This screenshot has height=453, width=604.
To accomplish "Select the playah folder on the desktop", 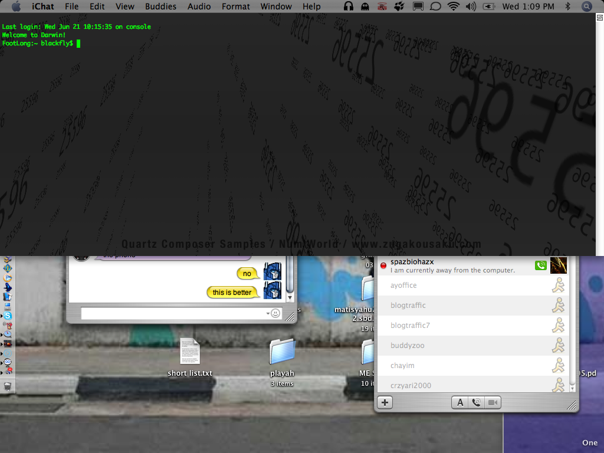I will point(282,352).
